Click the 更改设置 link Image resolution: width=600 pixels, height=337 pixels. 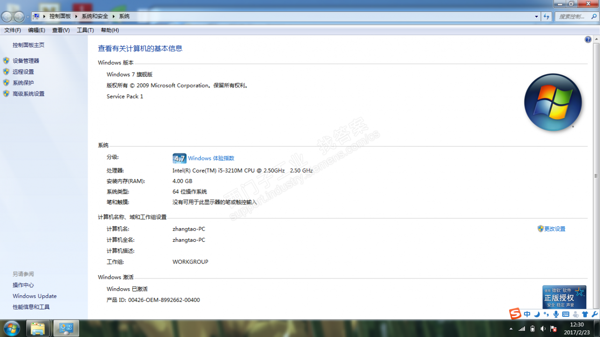[x=555, y=229]
